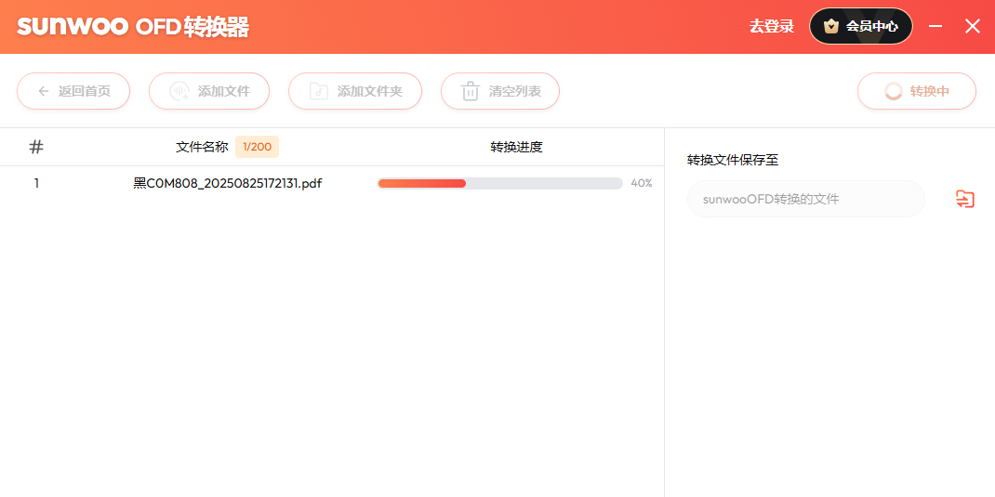Click the back arrow icon for 返回首页
The height and width of the screenshot is (497, 995).
[43, 91]
